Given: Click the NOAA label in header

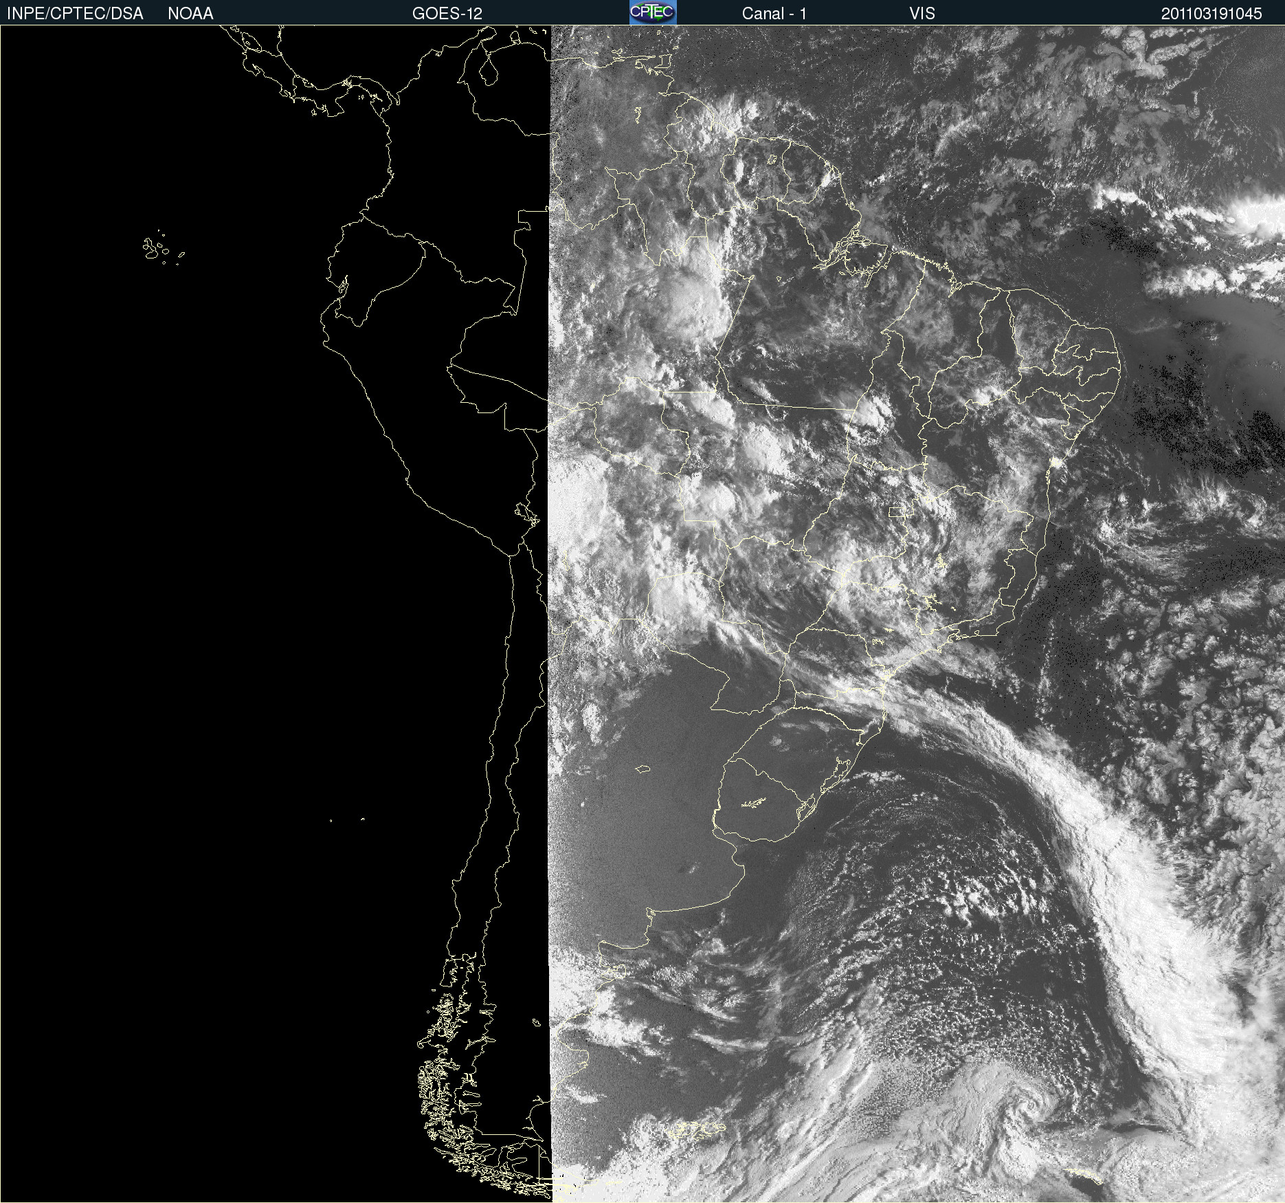Looking at the screenshot, I should 190,14.
